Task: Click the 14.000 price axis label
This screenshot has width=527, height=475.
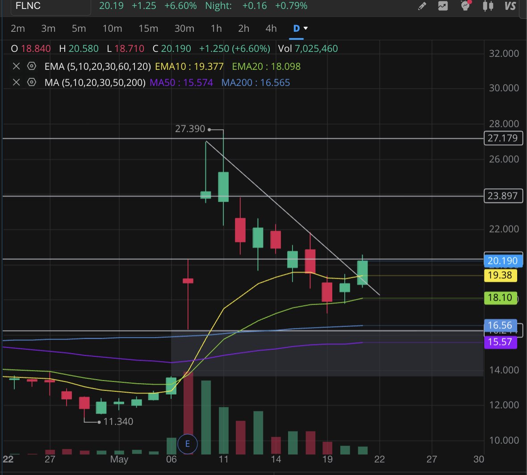Action: (503, 370)
